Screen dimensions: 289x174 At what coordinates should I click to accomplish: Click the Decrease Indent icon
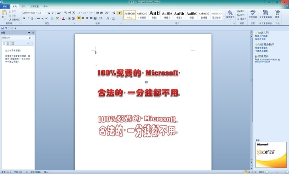(x=98, y=13)
